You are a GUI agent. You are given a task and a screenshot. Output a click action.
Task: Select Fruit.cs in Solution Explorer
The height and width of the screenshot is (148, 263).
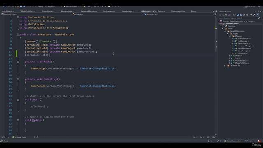[x=238, y=58]
